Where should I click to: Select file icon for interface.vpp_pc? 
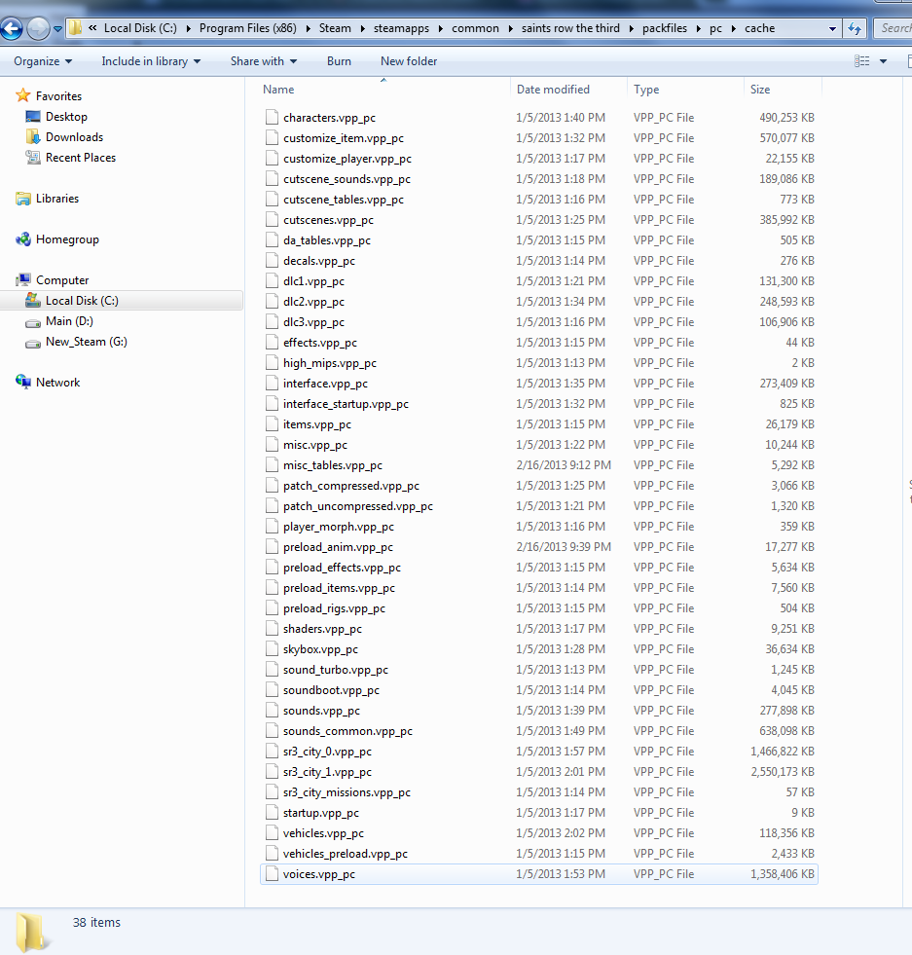click(x=272, y=384)
